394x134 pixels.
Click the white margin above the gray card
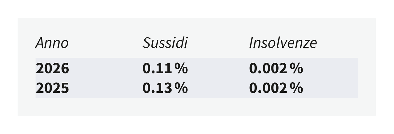[197, 9]
